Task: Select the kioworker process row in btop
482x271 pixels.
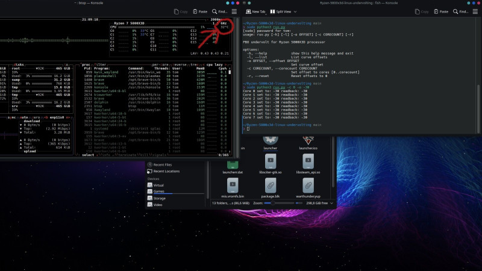Action: [155, 95]
